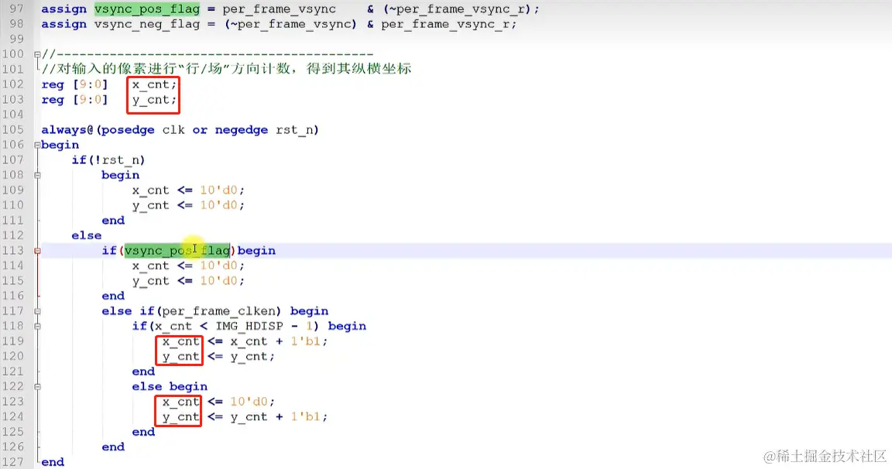Collapse the comment block fold at line 100
The image size is (892, 469).
click(x=37, y=55)
